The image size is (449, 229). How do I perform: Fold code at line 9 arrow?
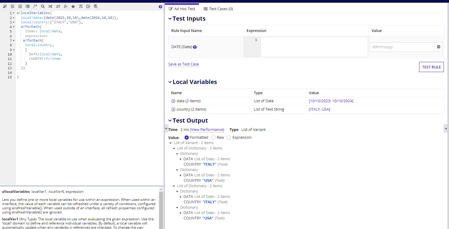pos(14,50)
